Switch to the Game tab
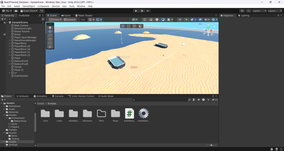Image resolution: width=284 pixels, height=151 pixels. (x=66, y=16)
